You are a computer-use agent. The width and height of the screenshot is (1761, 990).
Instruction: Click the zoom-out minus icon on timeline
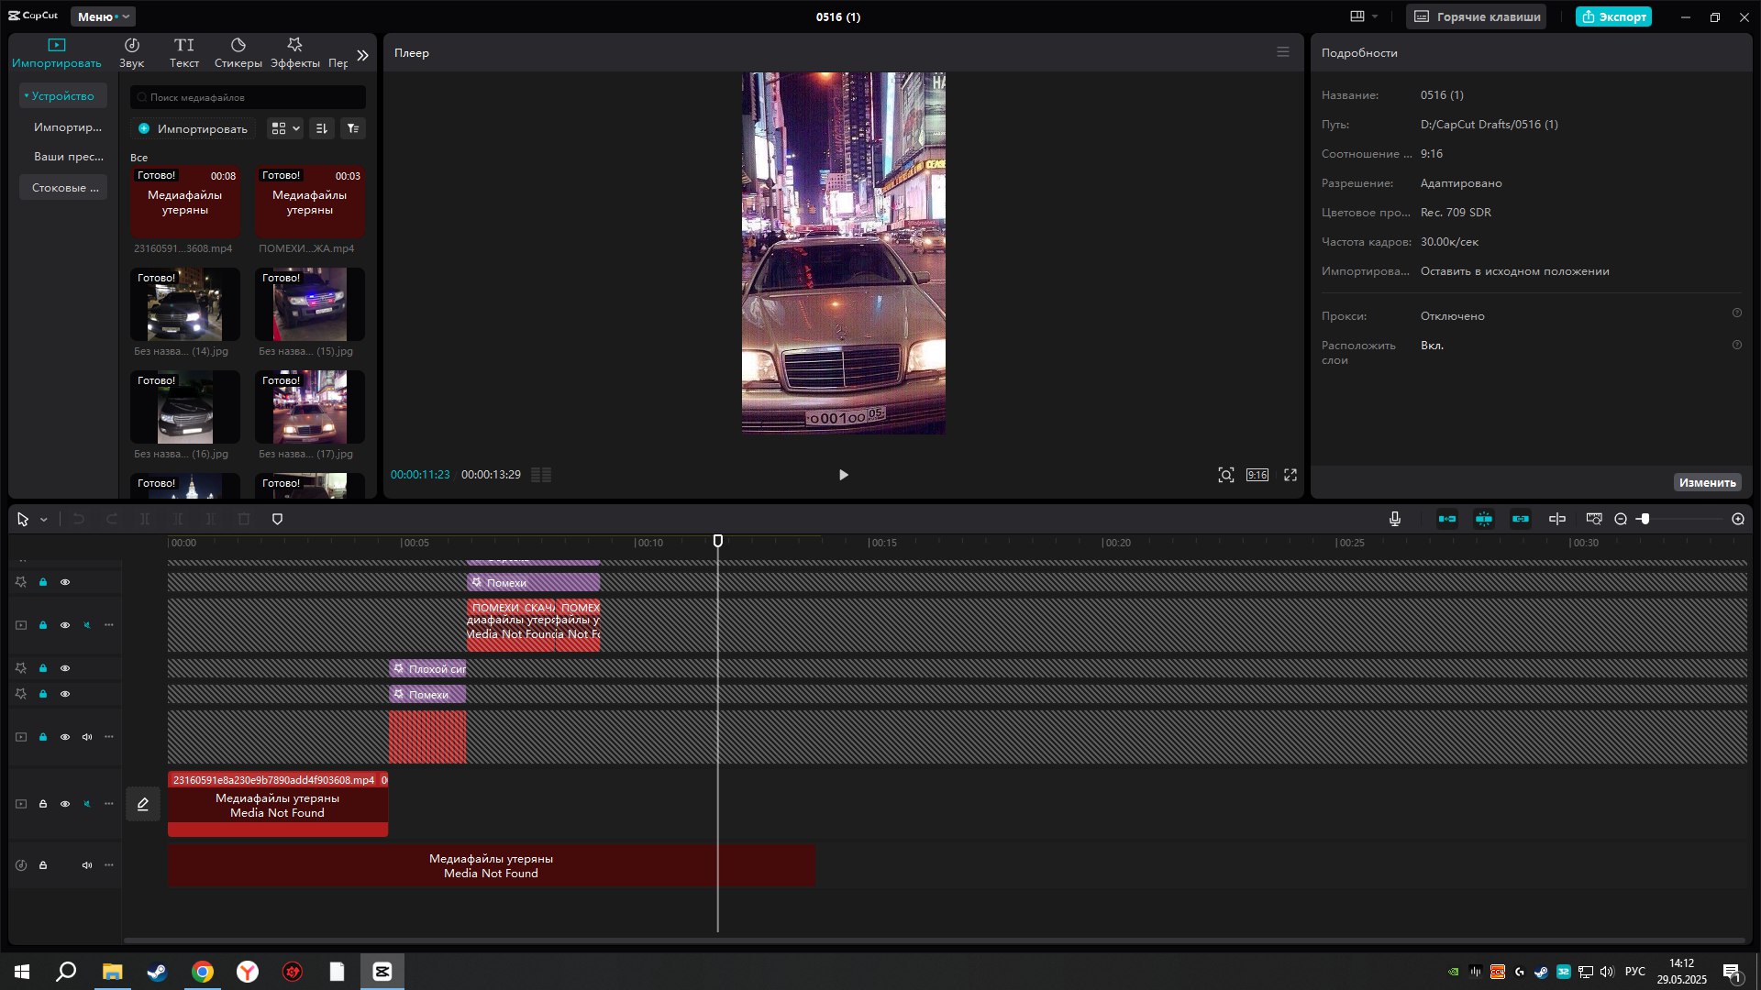point(1621,519)
